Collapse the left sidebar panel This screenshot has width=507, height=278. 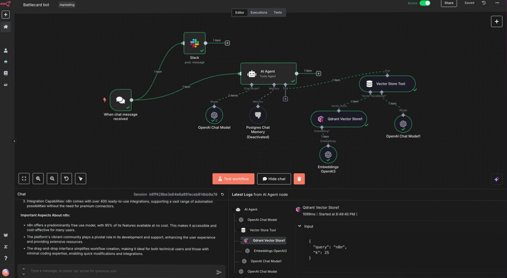tap(15, 140)
